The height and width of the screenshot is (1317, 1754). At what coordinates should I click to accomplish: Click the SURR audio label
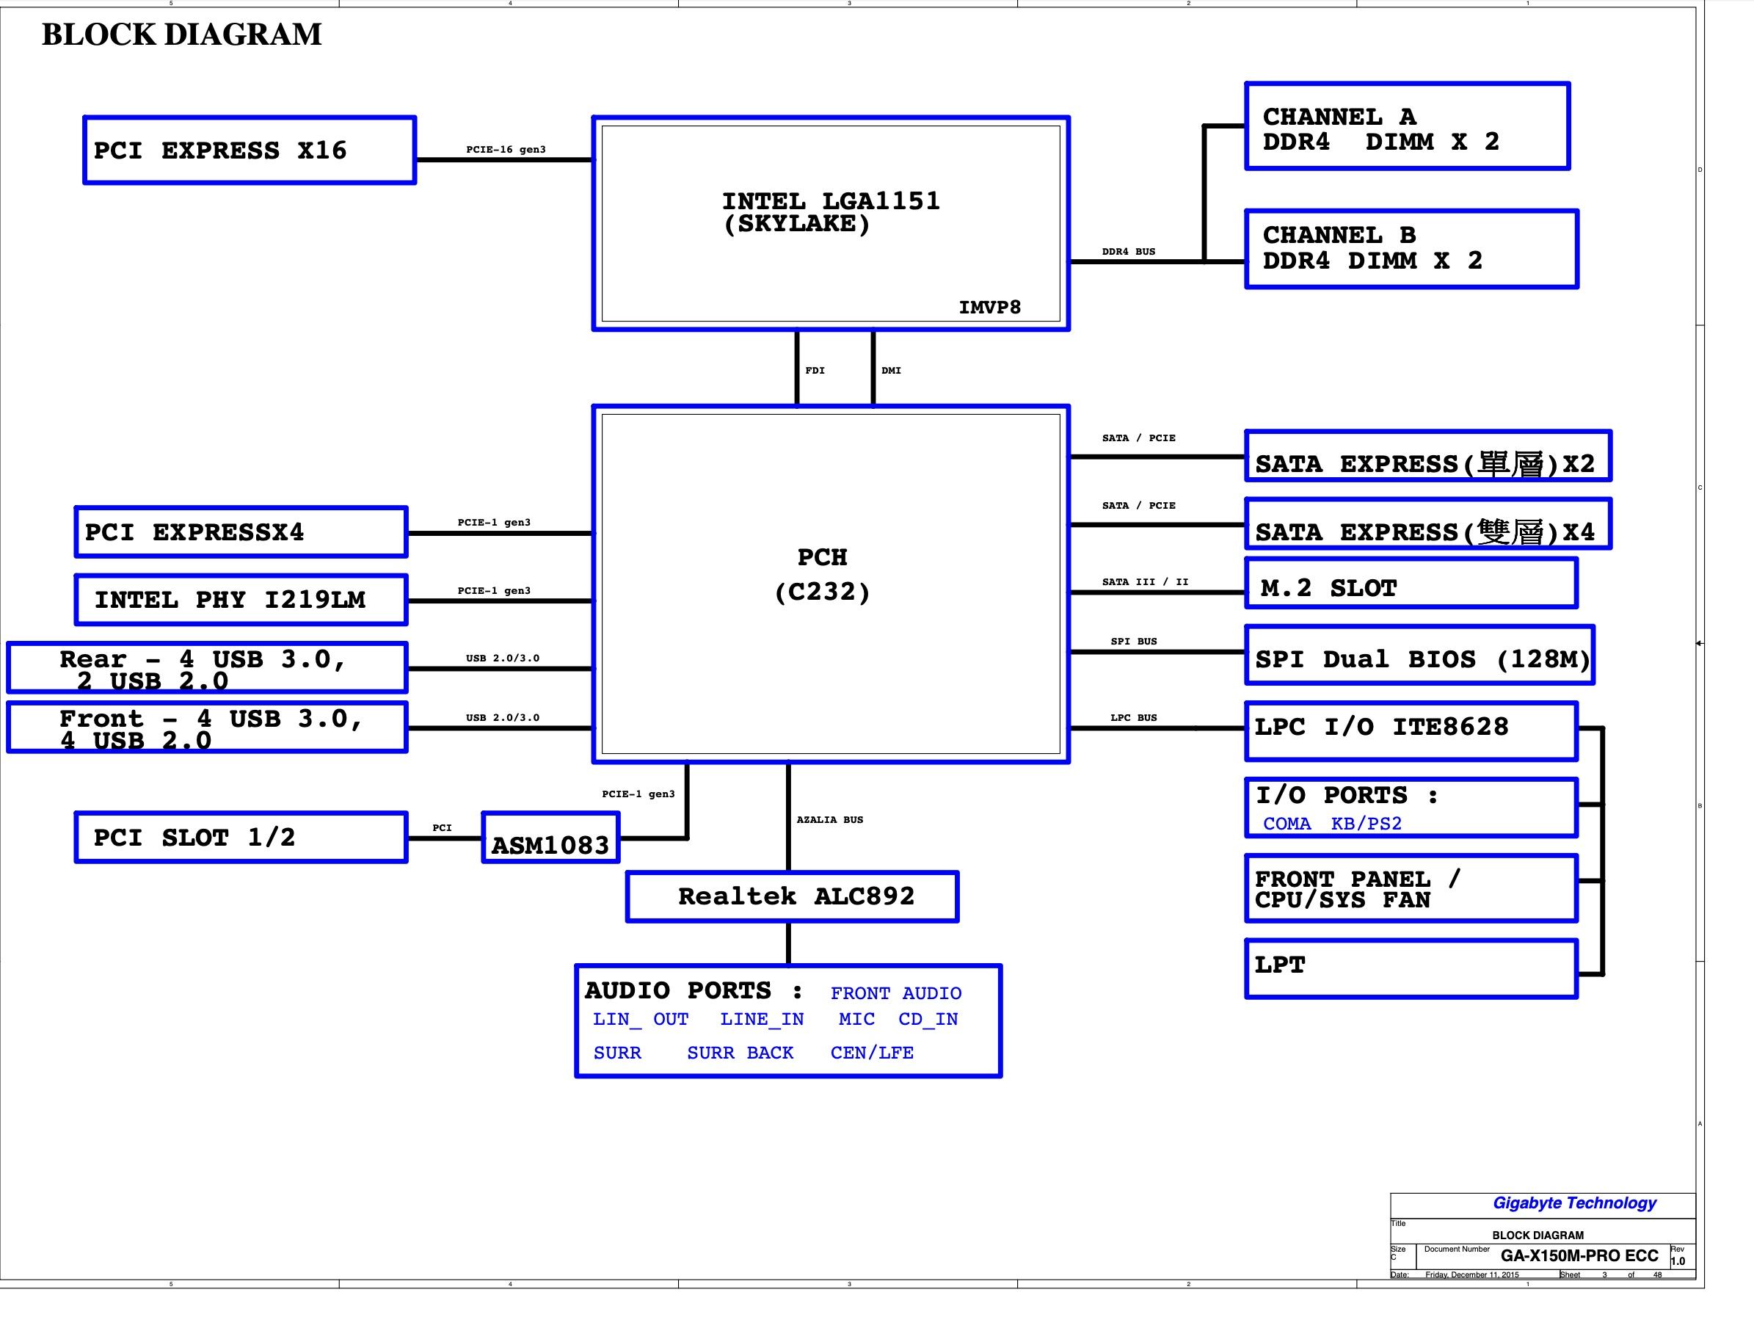tap(618, 1053)
